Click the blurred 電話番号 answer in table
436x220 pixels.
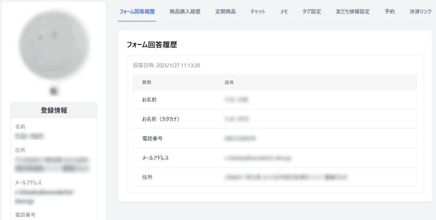pos(239,138)
